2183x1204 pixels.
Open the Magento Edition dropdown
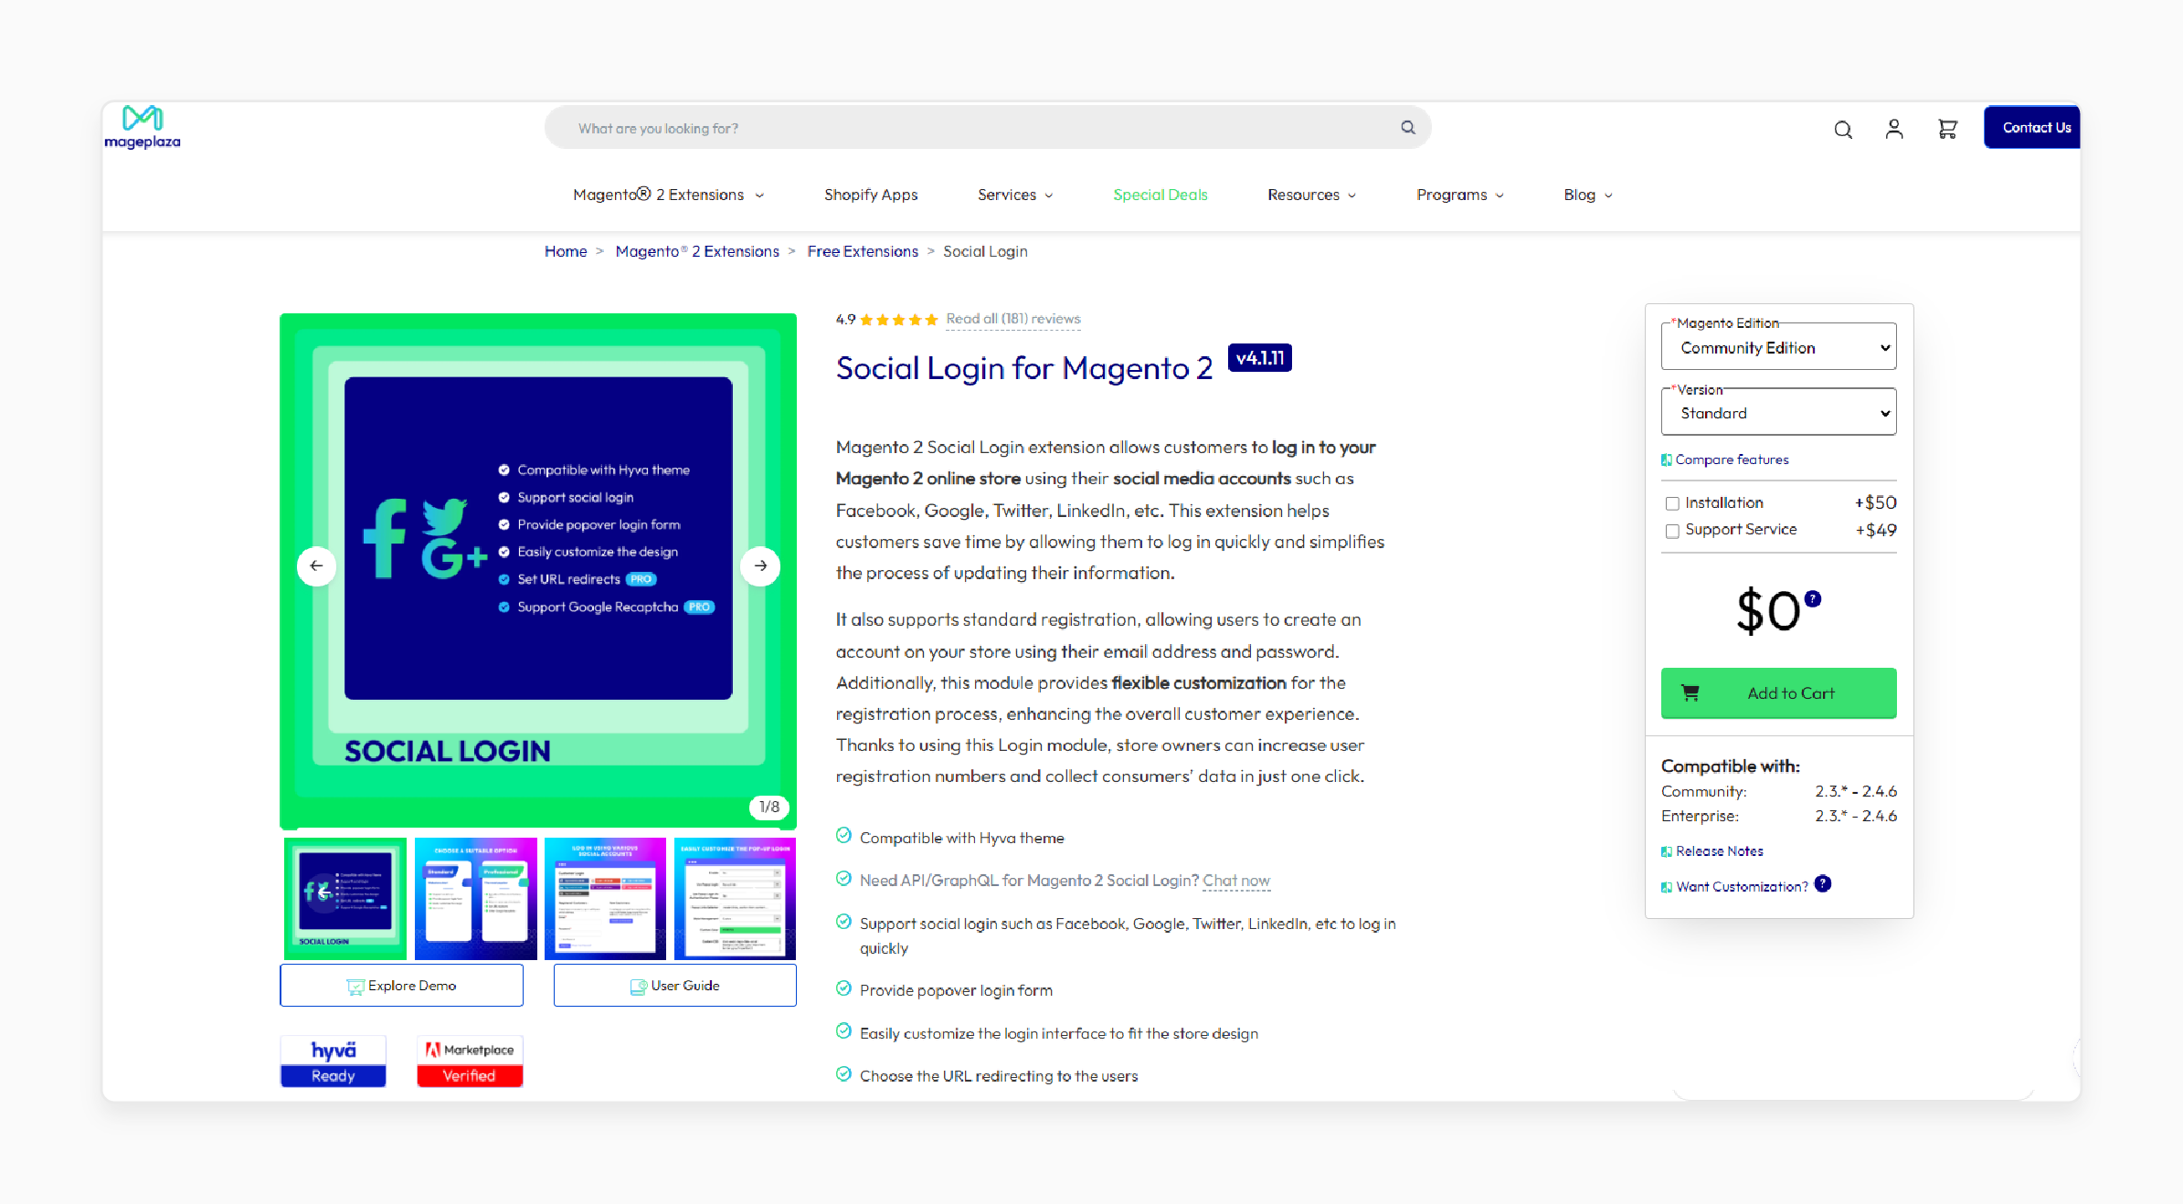point(1778,347)
